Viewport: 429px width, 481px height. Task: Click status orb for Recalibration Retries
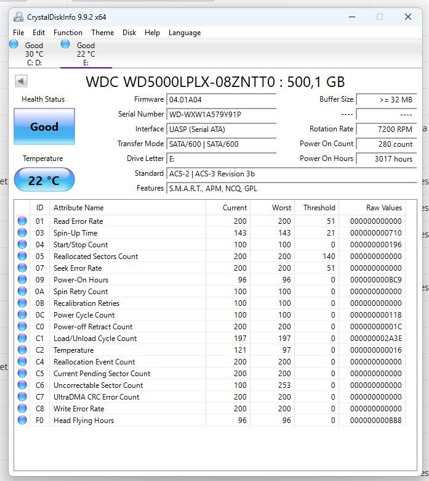22,303
